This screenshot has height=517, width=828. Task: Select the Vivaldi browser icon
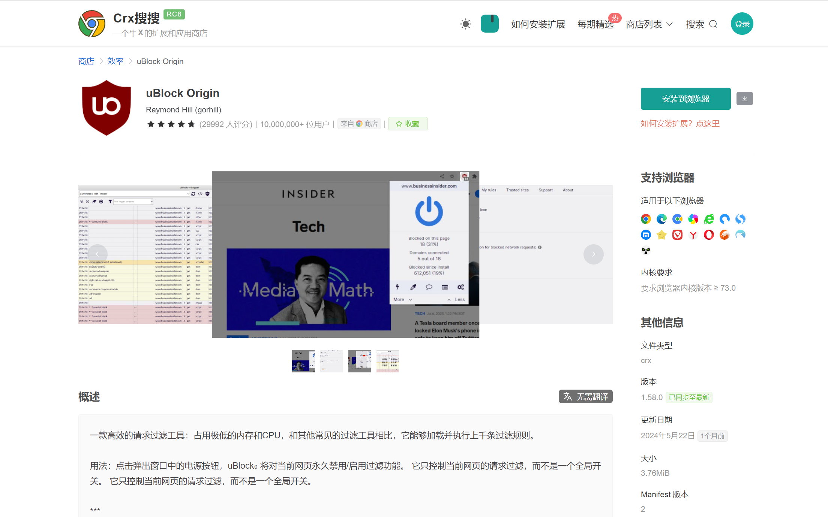[677, 235]
